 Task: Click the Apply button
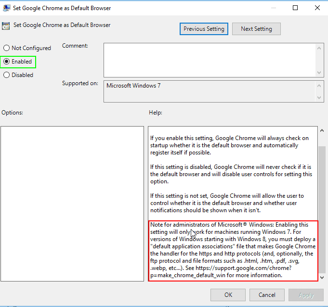(306, 295)
